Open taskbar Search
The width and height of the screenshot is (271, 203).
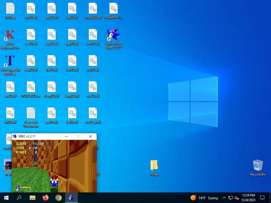click(x=19, y=198)
